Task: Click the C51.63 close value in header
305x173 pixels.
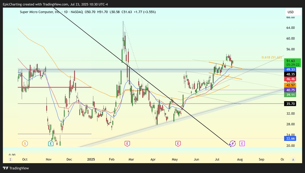Action: [x=127, y=12]
